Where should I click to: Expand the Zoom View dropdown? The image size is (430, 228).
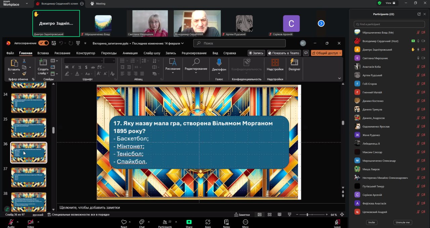(391, 3)
